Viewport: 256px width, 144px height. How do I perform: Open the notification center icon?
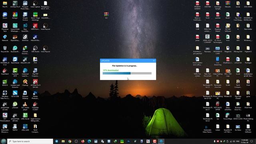pyautogui.click(x=252, y=141)
